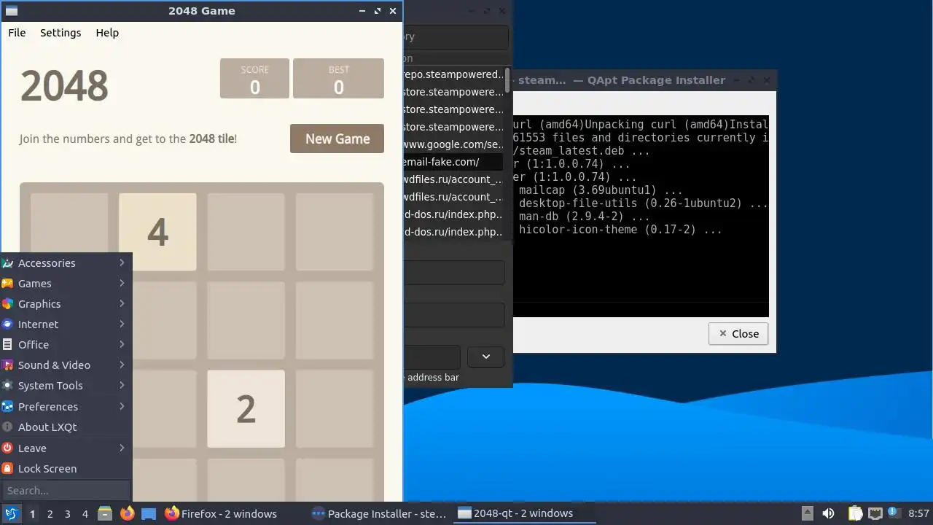Viewport: 933px width, 525px height.
Task: Click the BEST score box
Action: (338, 78)
